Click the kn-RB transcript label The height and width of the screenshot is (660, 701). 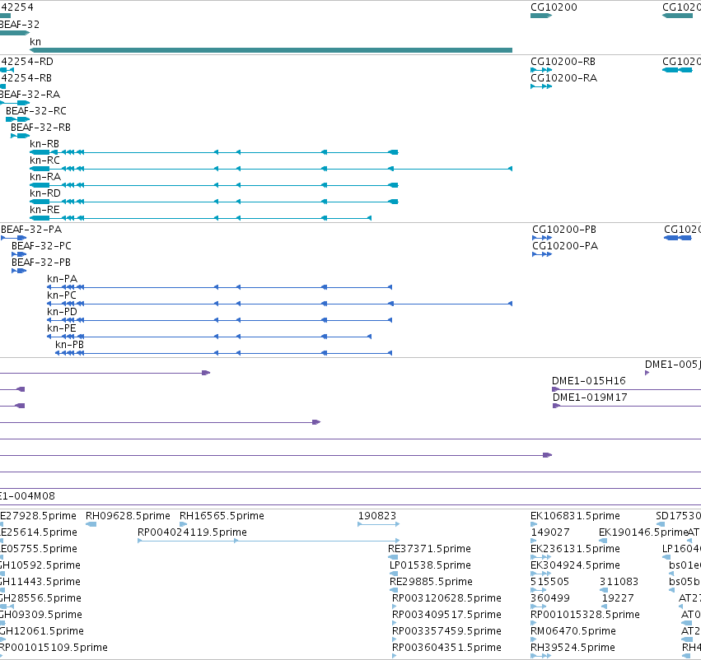click(x=44, y=144)
